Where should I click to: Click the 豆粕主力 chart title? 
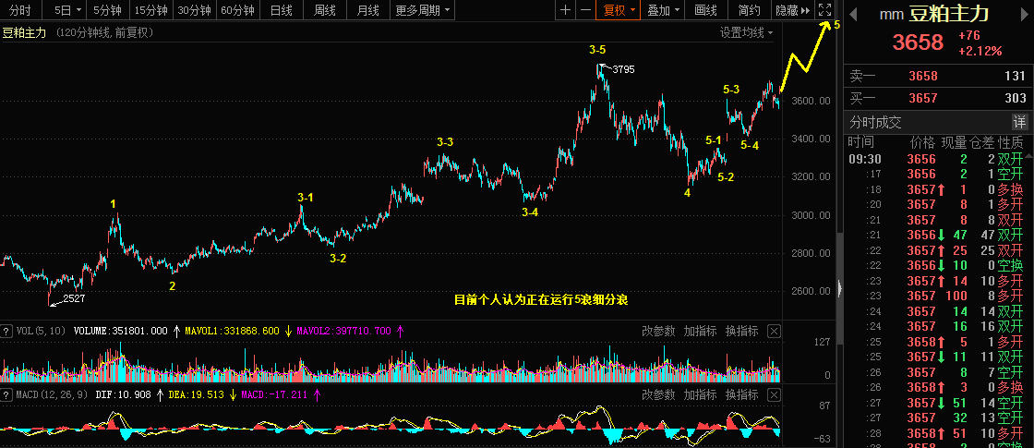tap(24, 32)
